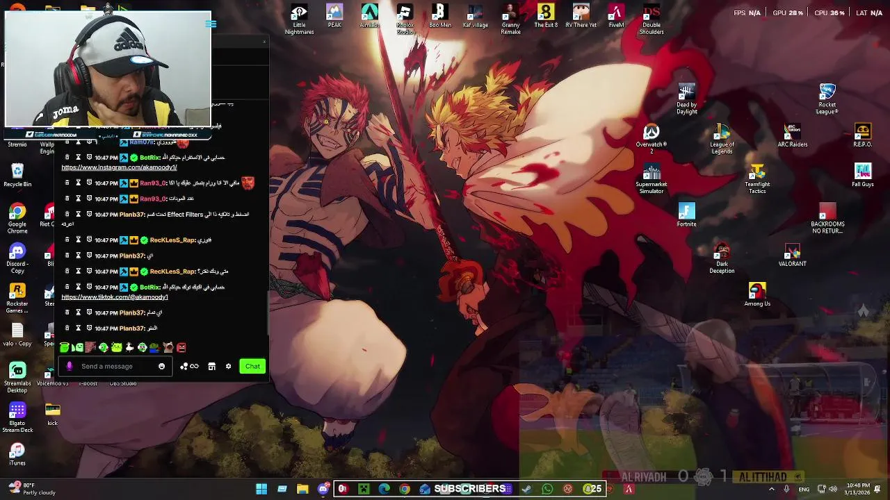
Task: Open Discord from the taskbar
Action: click(323, 489)
